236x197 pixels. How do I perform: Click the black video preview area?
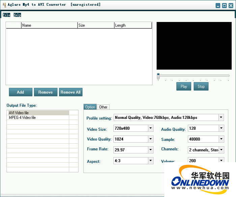(x=194, y=46)
